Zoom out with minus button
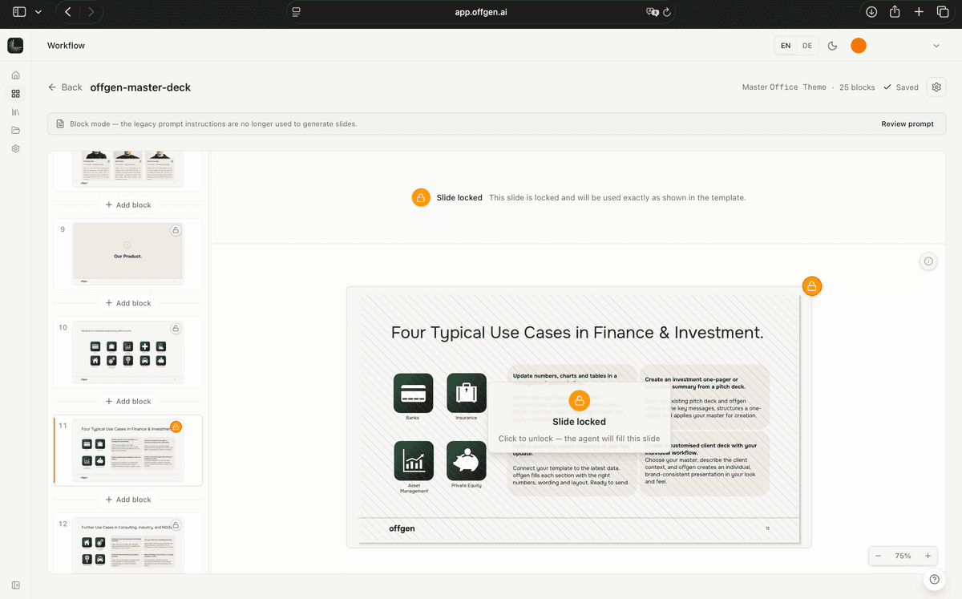The image size is (962, 599). (x=879, y=556)
